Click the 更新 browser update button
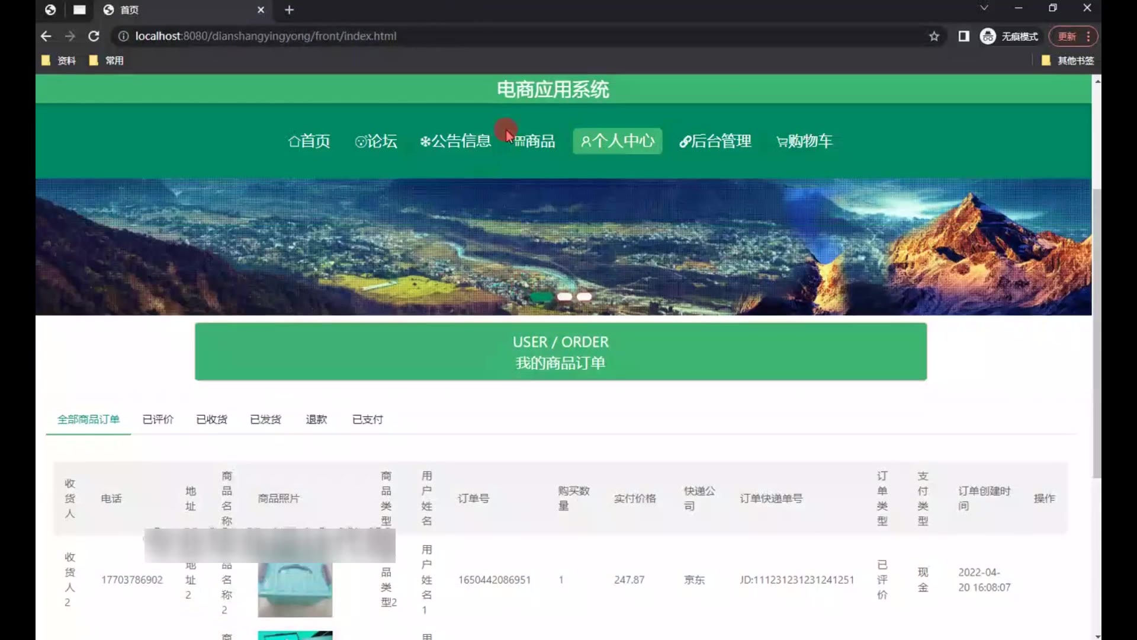The height and width of the screenshot is (640, 1137). pos(1067,36)
